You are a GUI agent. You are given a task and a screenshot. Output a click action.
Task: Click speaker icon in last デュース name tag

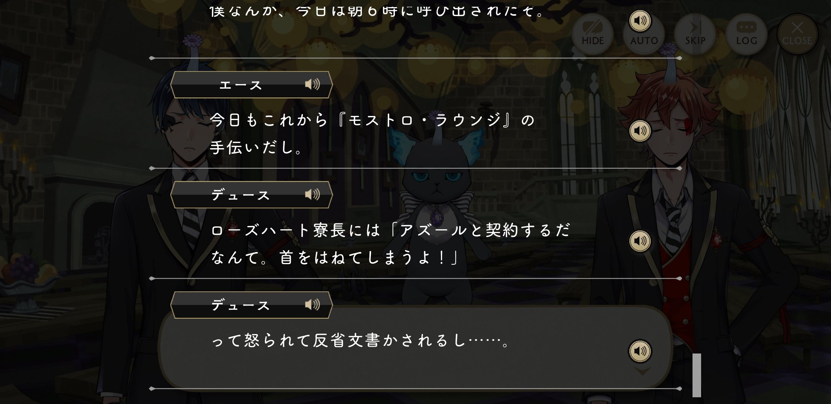pos(312,305)
